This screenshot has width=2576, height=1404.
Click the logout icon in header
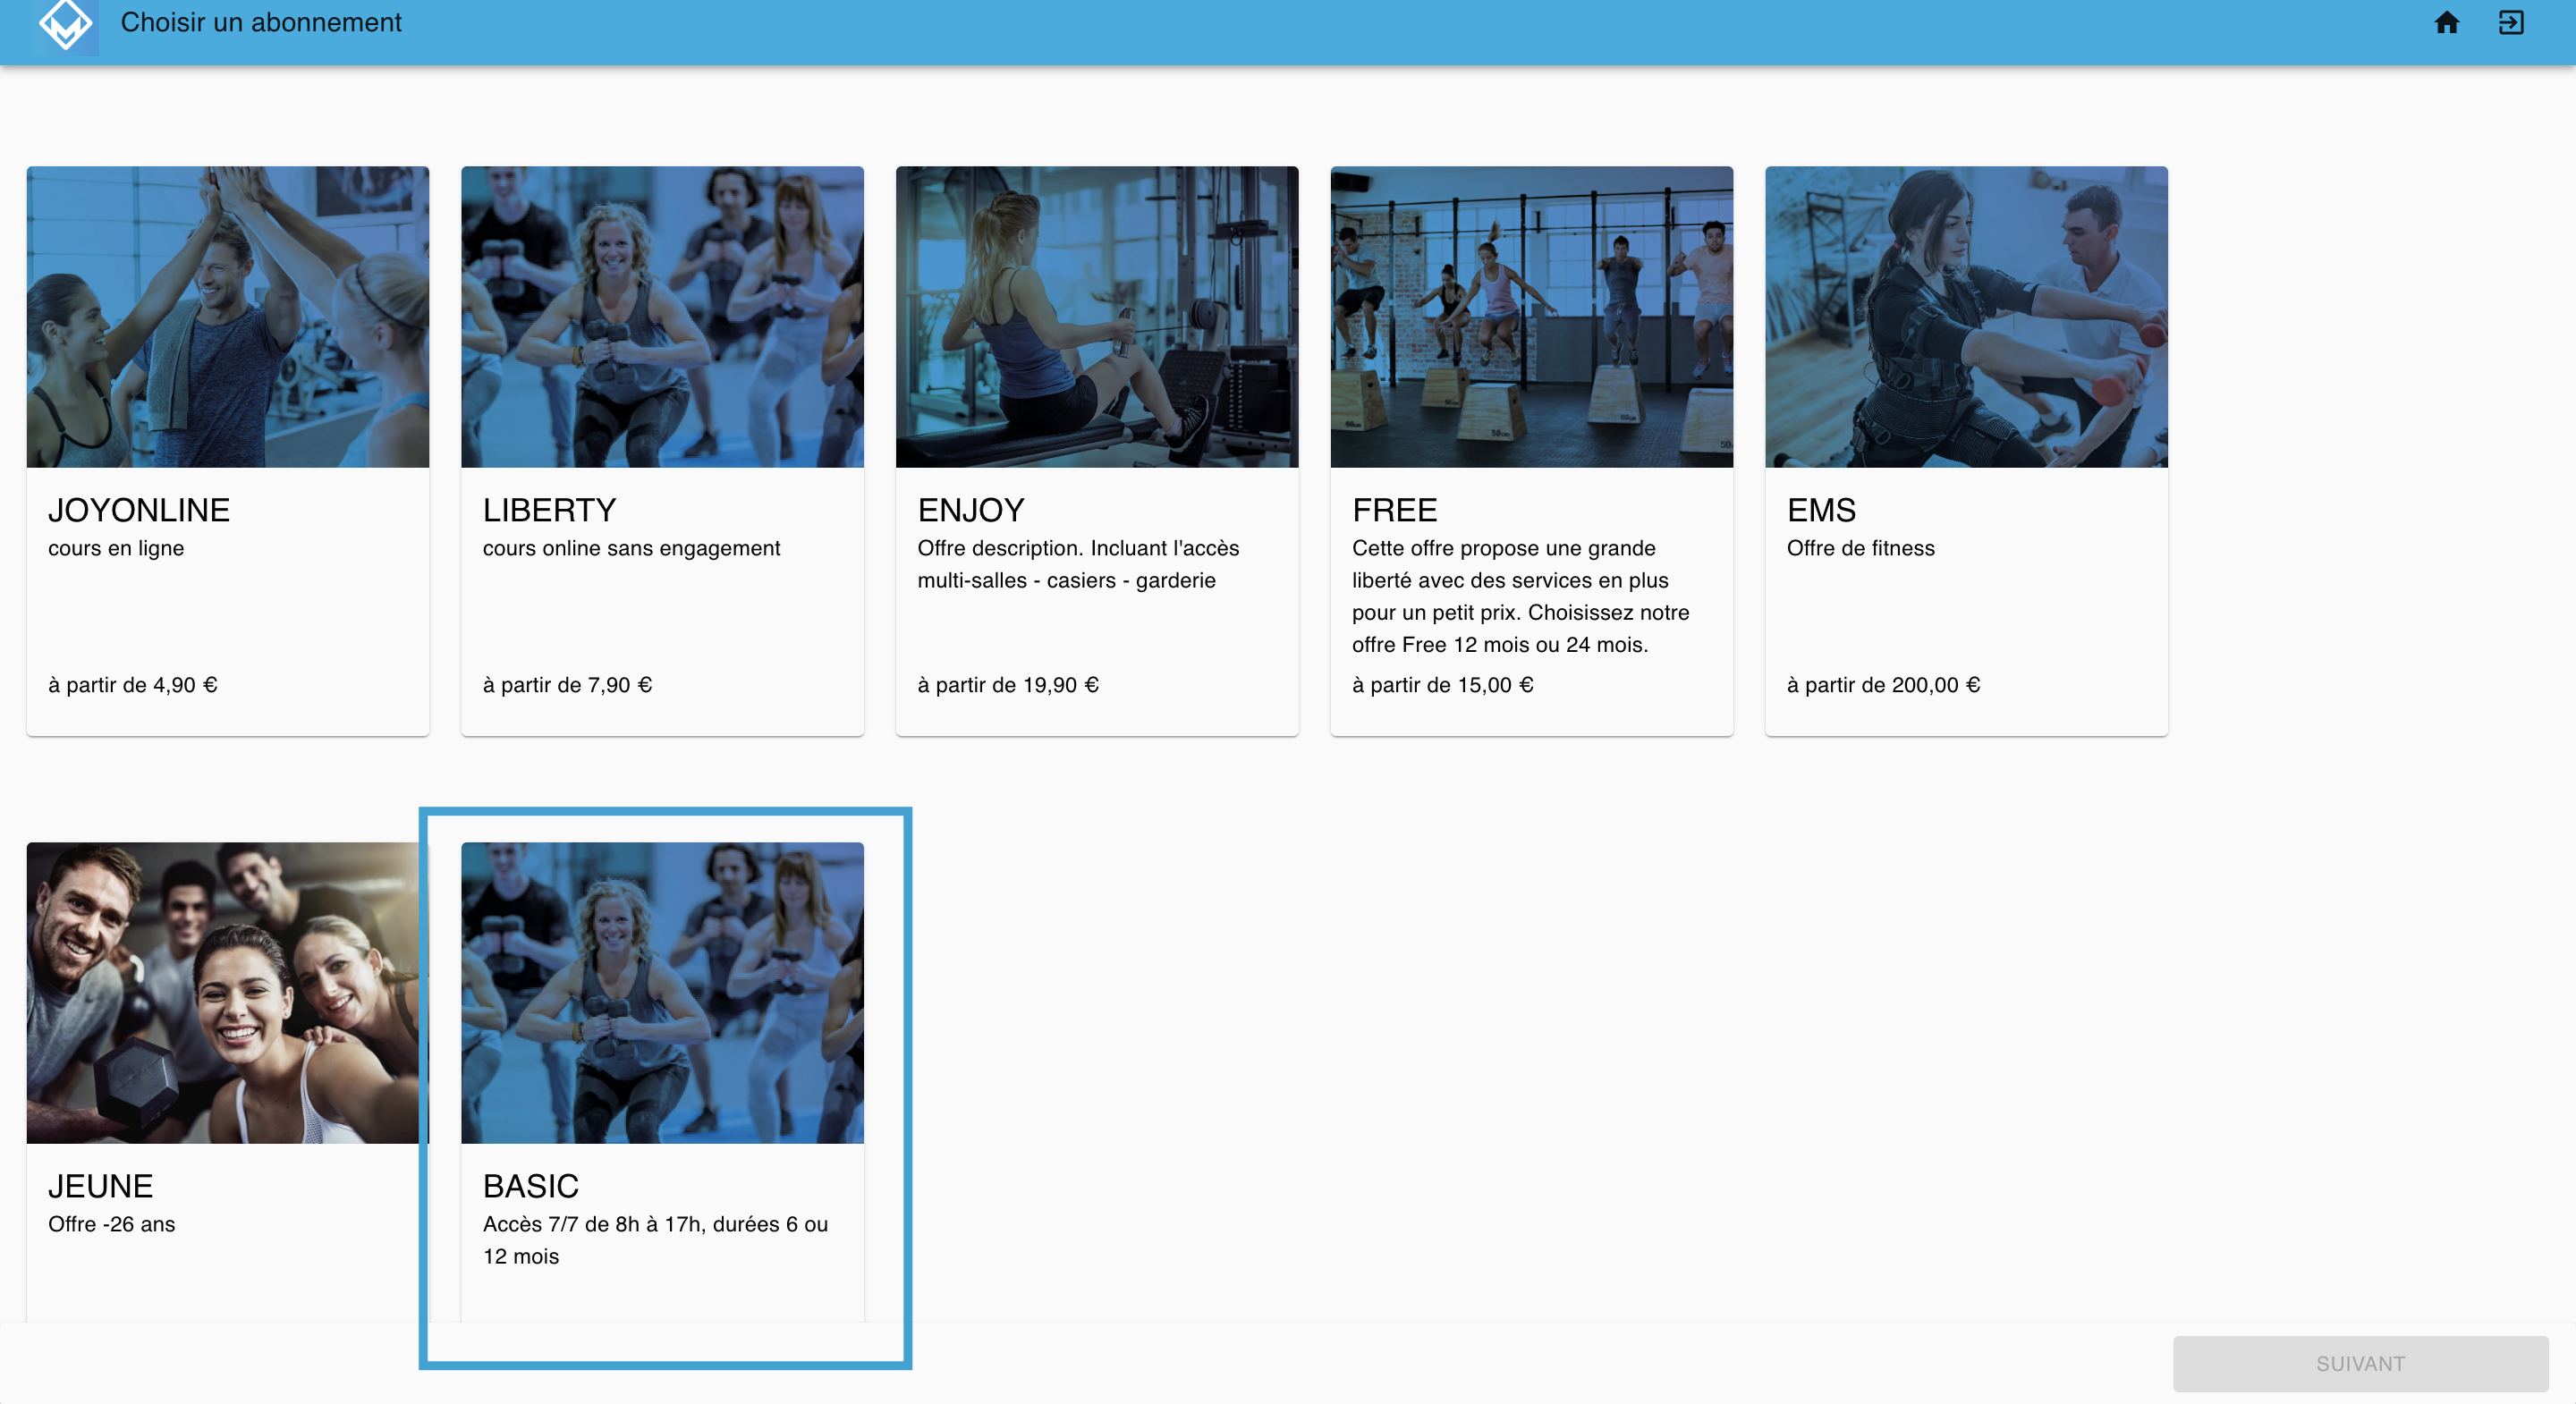[x=2511, y=22]
